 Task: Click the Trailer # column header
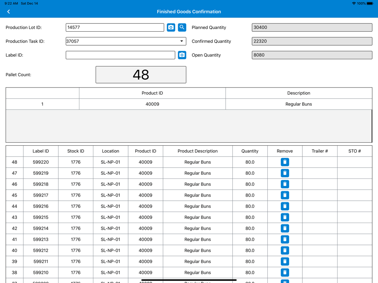[319, 151]
